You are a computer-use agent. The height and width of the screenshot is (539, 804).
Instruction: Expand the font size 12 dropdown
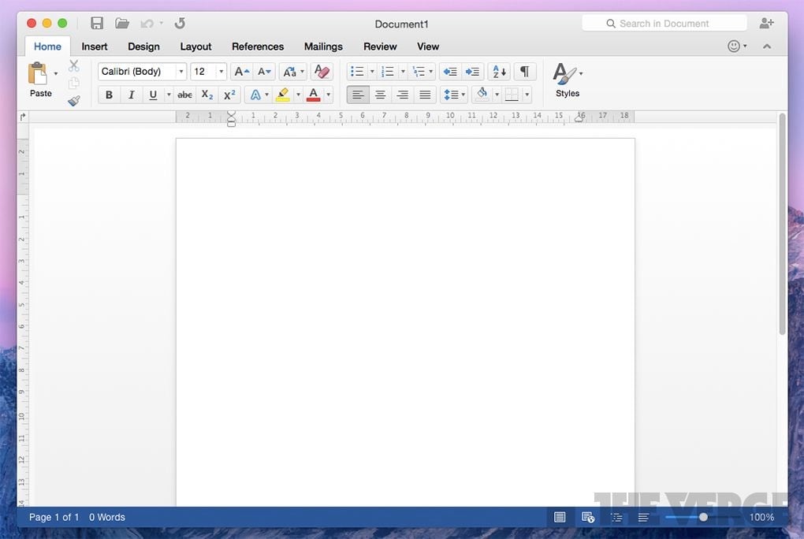click(x=221, y=72)
